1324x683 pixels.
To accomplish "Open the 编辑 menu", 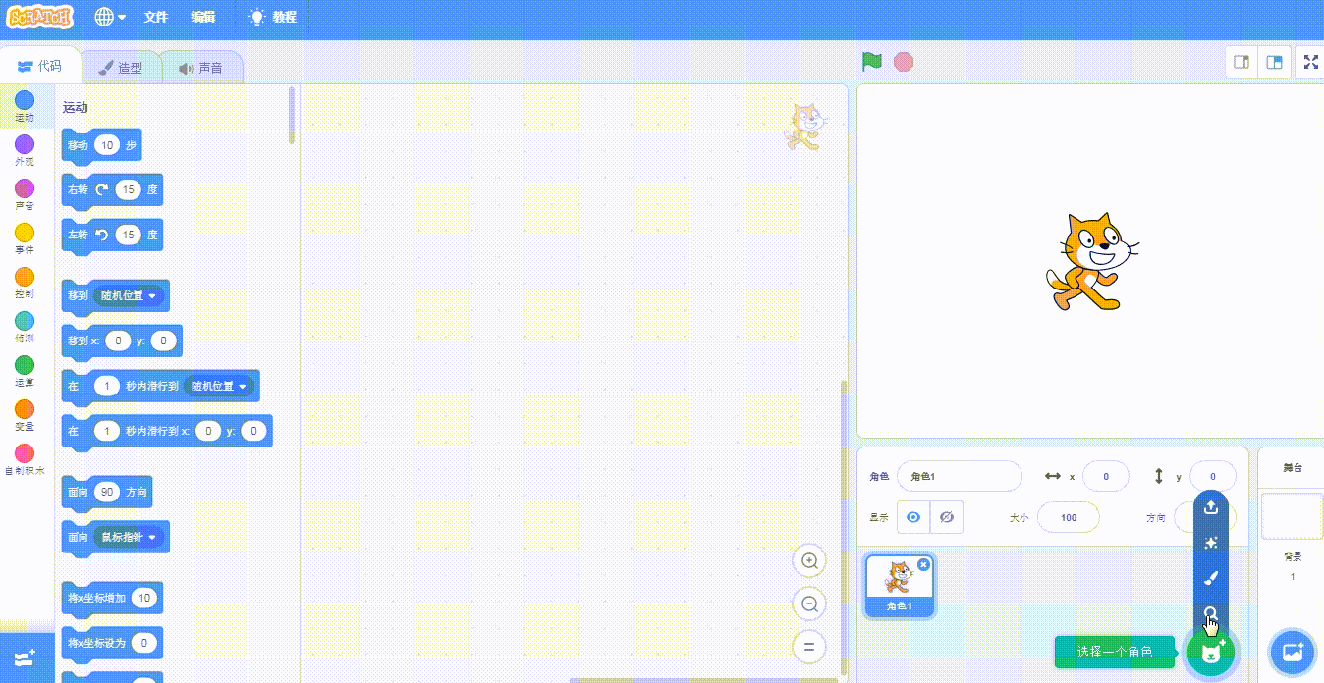I will 203,17.
